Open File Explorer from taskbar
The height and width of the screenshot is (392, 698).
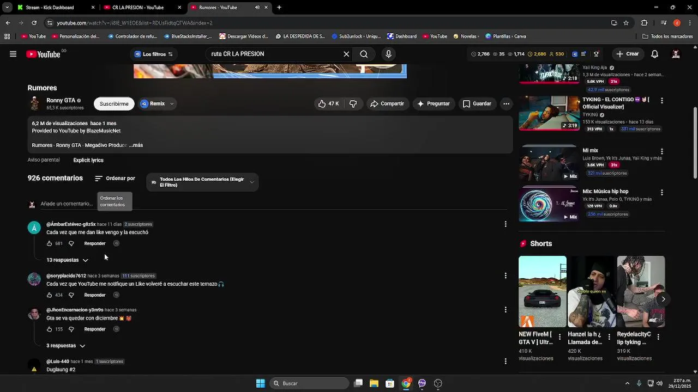pyautogui.click(x=374, y=383)
